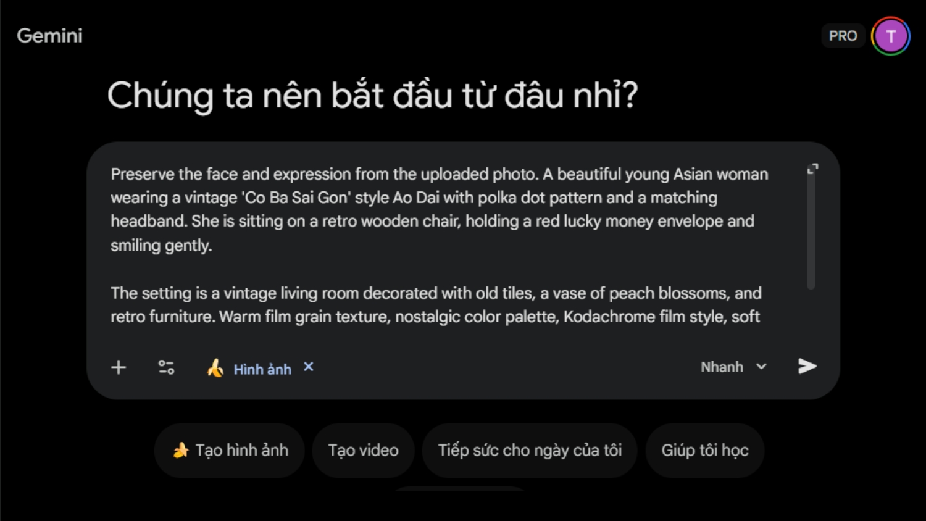Click the profile avatar marked T
The width and height of the screenshot is (926, 521).
tap(891, 35)
